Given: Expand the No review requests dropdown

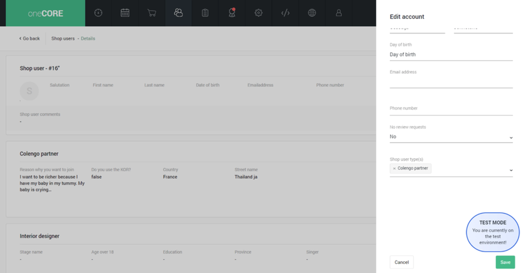Looking at the screenshot, I should coord(451,137).
